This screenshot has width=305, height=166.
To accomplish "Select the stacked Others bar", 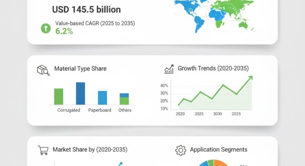I will 124,99.
